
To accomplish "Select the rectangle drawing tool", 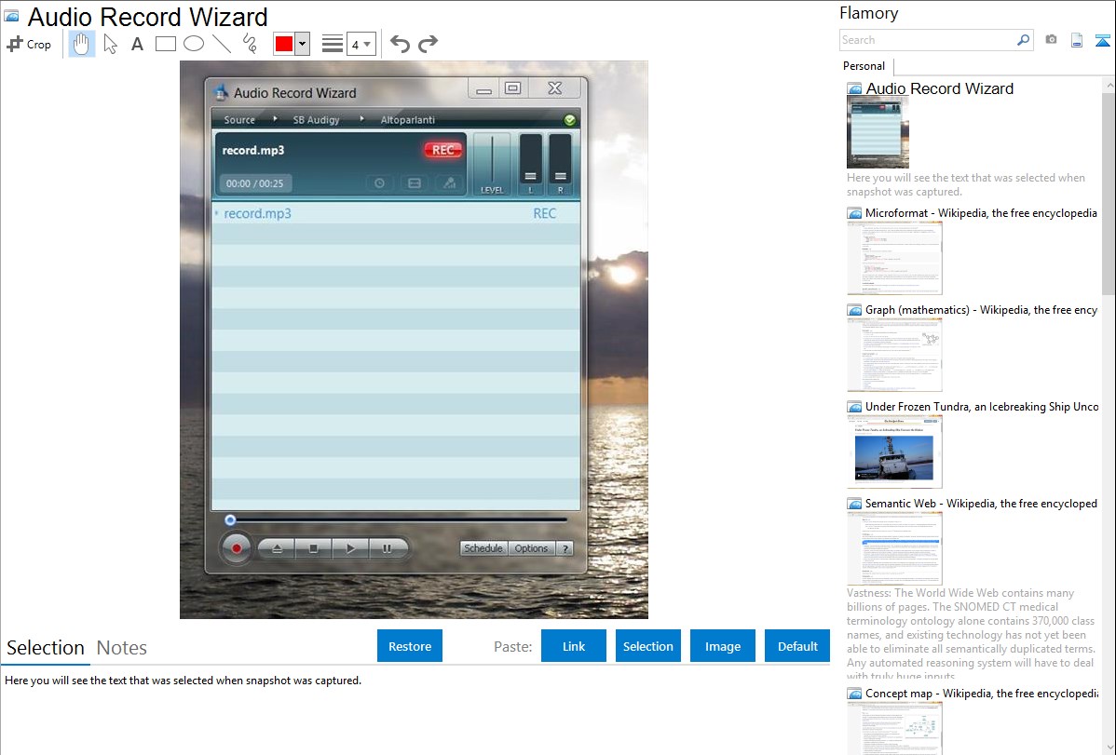I will click(x=165, y=44).
